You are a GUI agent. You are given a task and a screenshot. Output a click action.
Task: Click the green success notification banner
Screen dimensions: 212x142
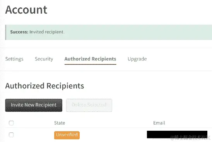109,32
